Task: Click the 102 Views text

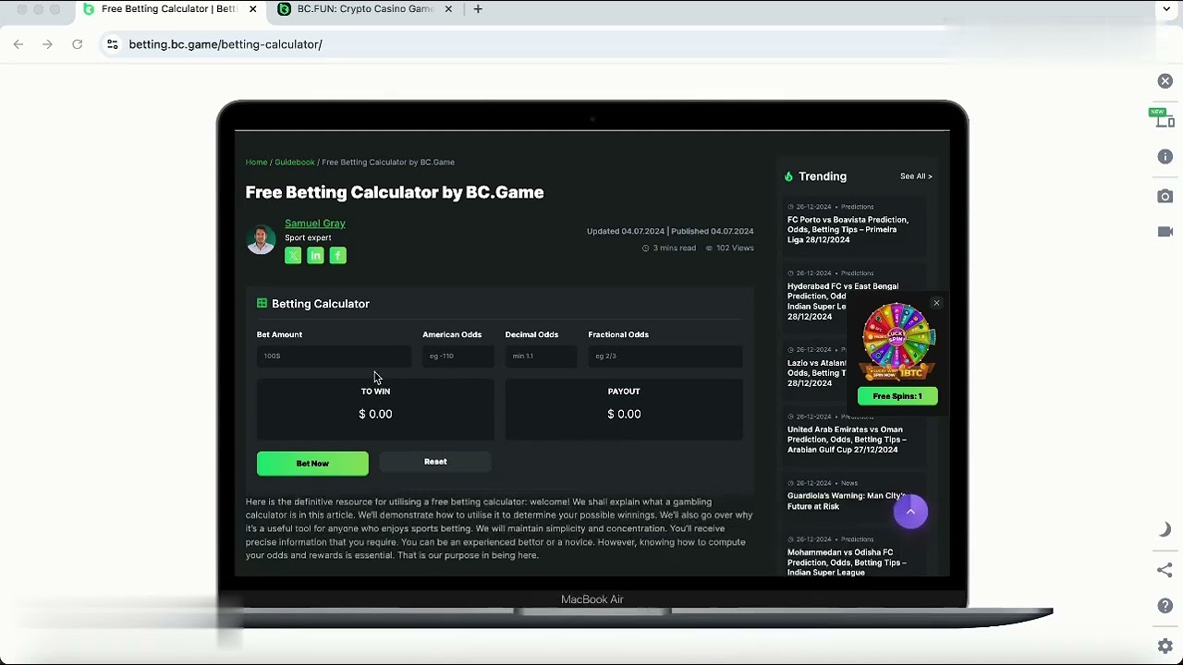Action: [x=735, y=248]
